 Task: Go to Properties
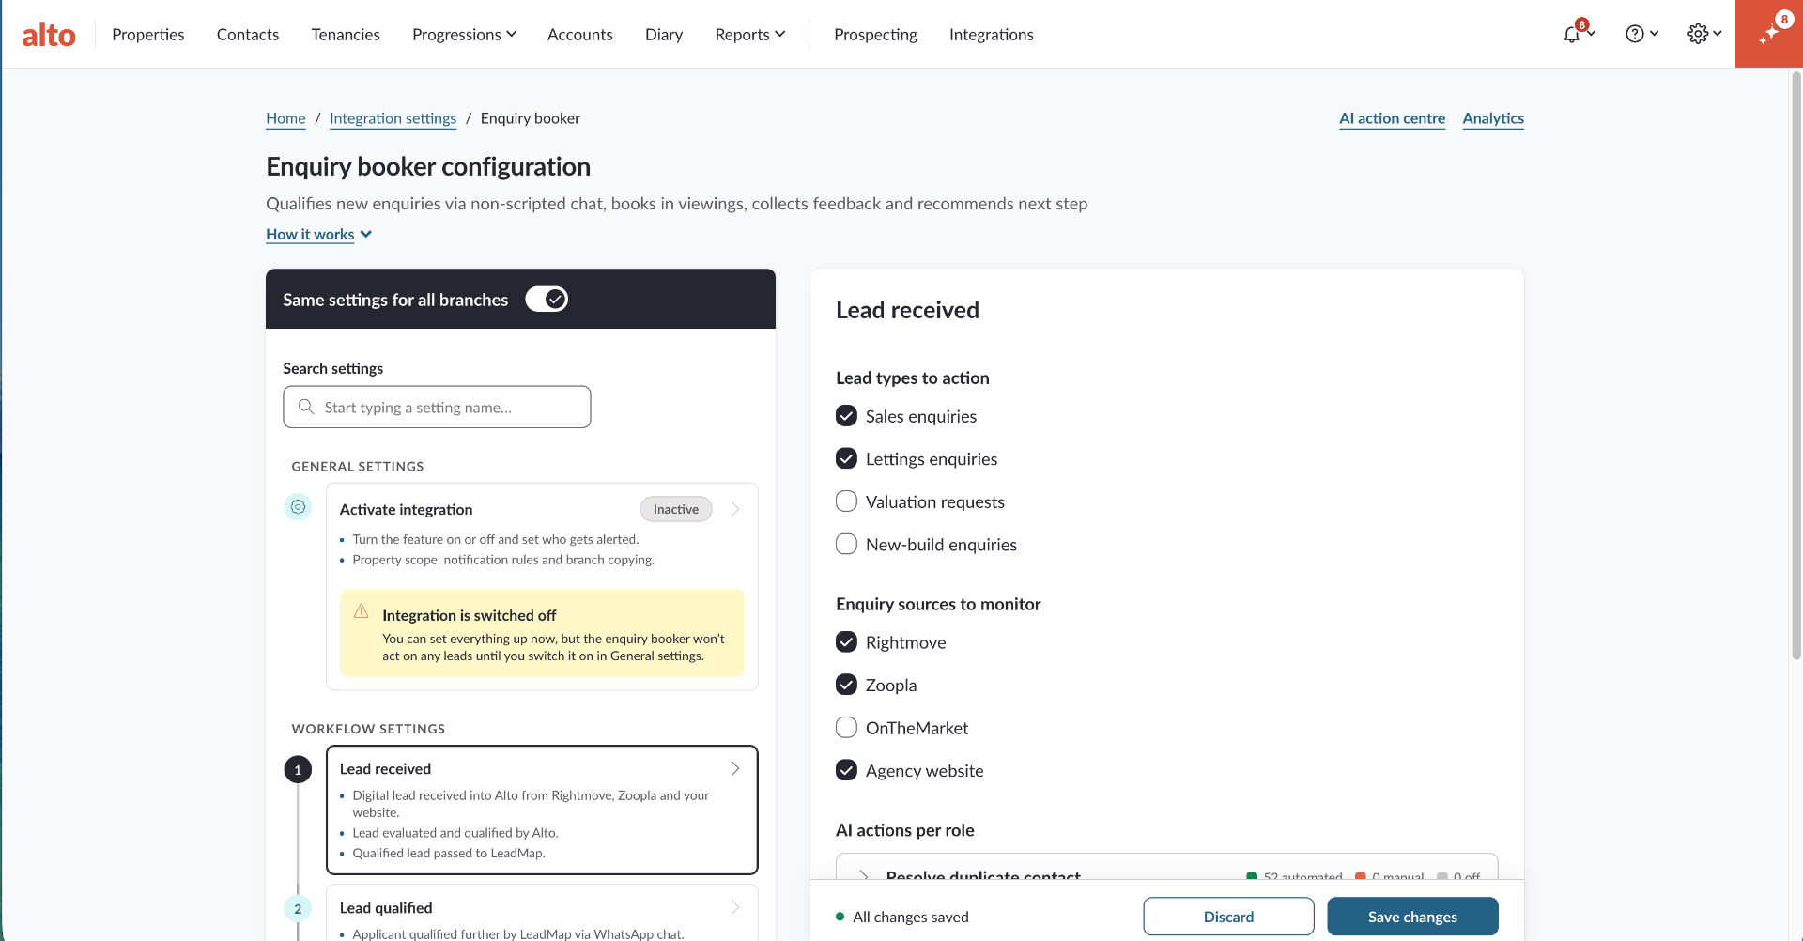[148, 35]
